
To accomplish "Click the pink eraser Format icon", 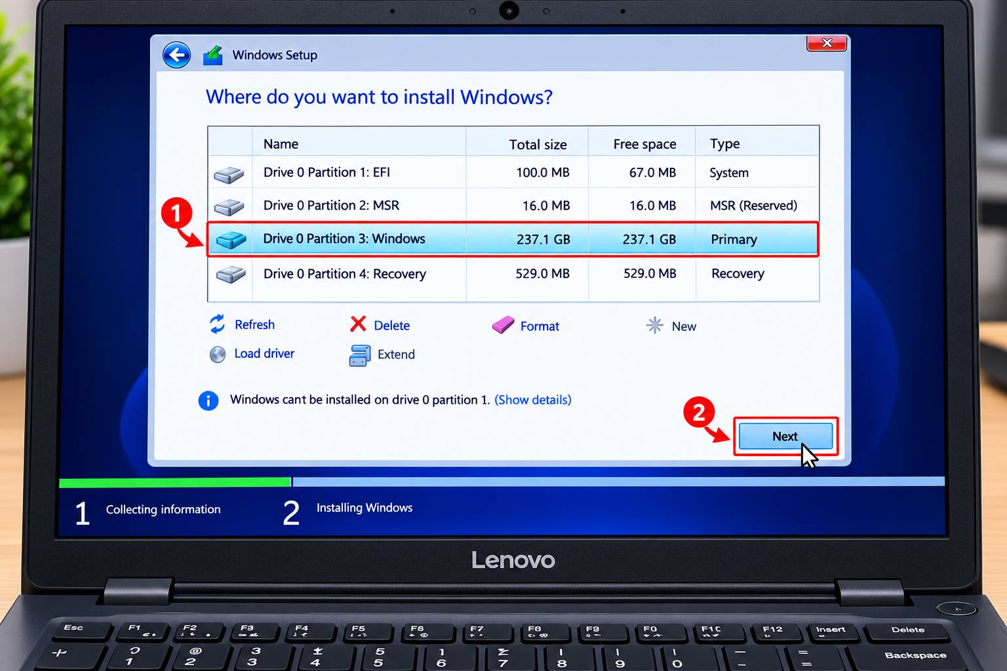I will pos(503,324).
